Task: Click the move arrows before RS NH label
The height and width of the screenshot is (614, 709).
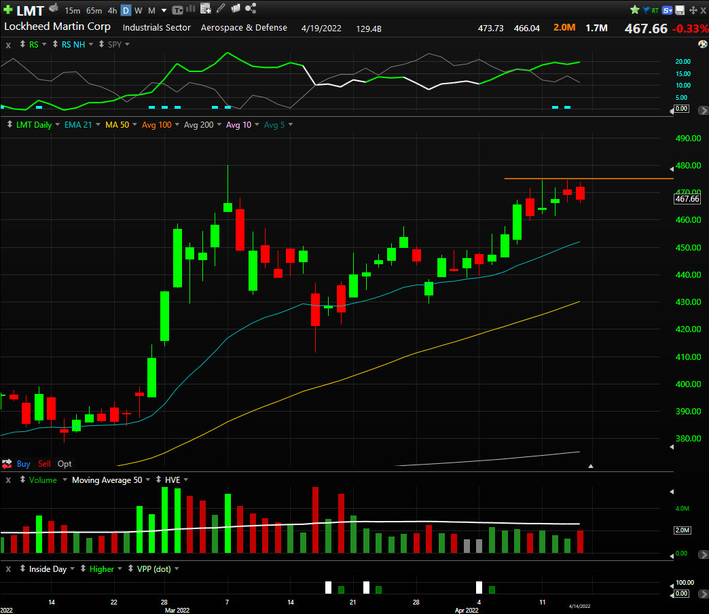Action: click(x=55, y=44)
